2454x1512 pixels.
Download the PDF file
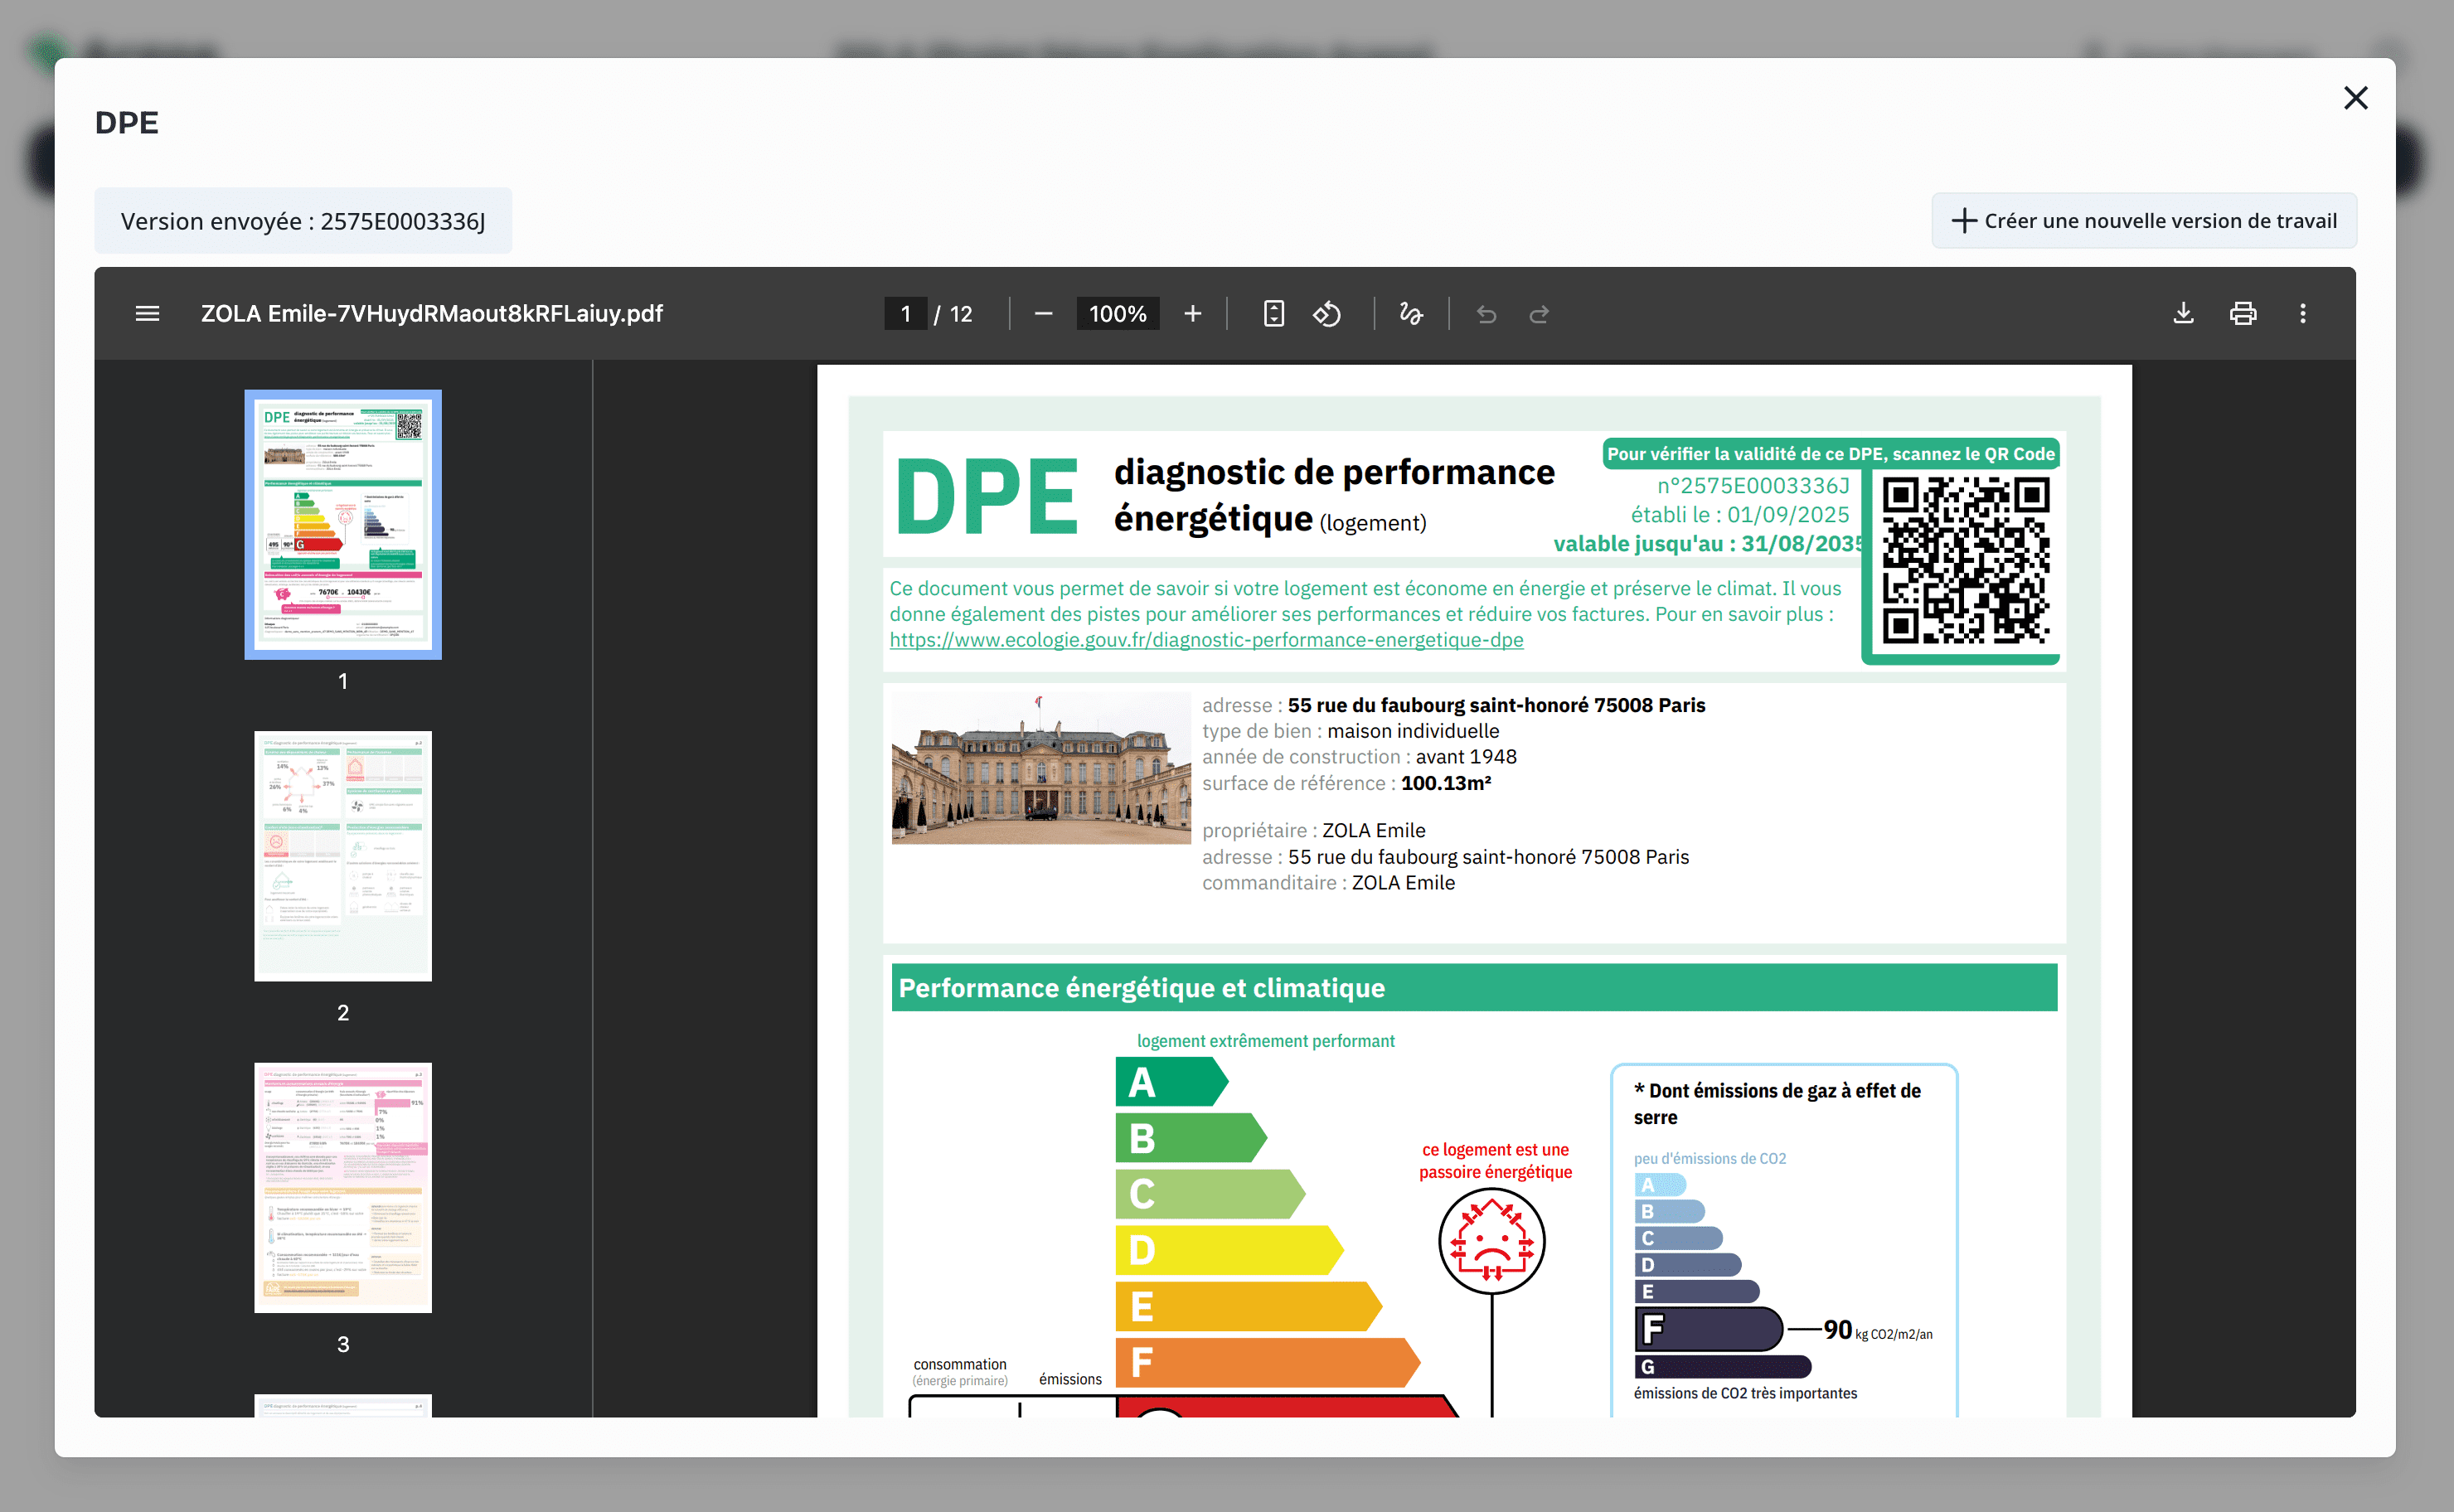click(2183, 314)
